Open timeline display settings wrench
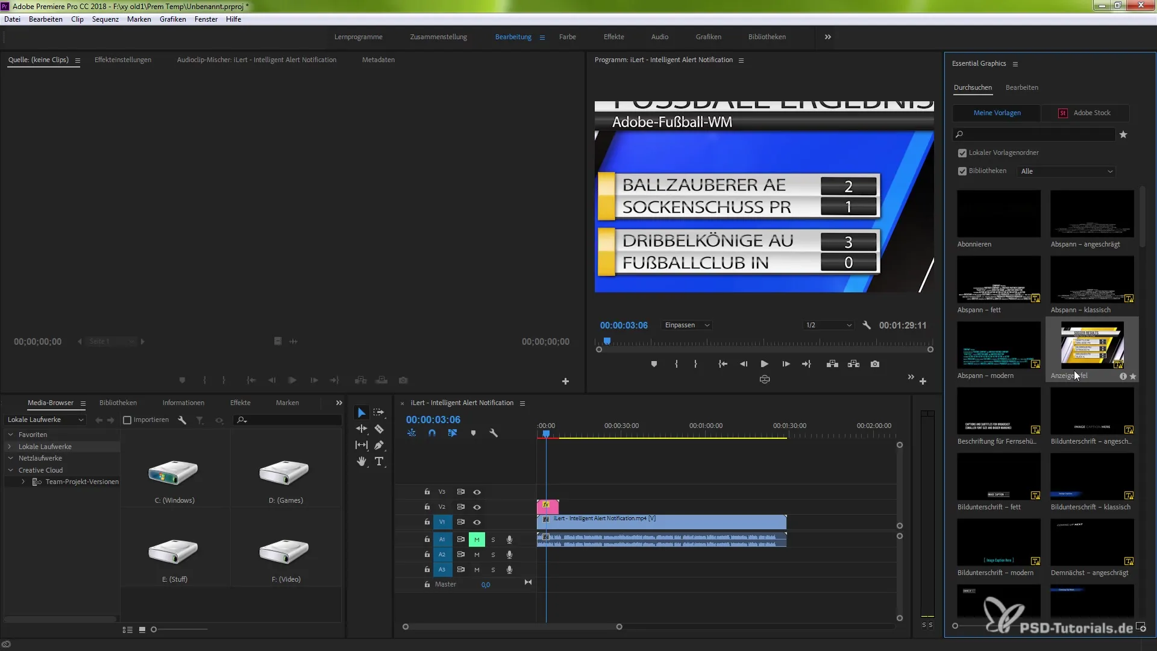The image size is (1157, 651). point(494,433)
